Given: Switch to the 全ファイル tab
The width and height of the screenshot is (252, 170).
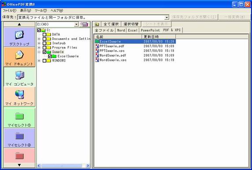Looking at the screenshot, I should point(104,30).
